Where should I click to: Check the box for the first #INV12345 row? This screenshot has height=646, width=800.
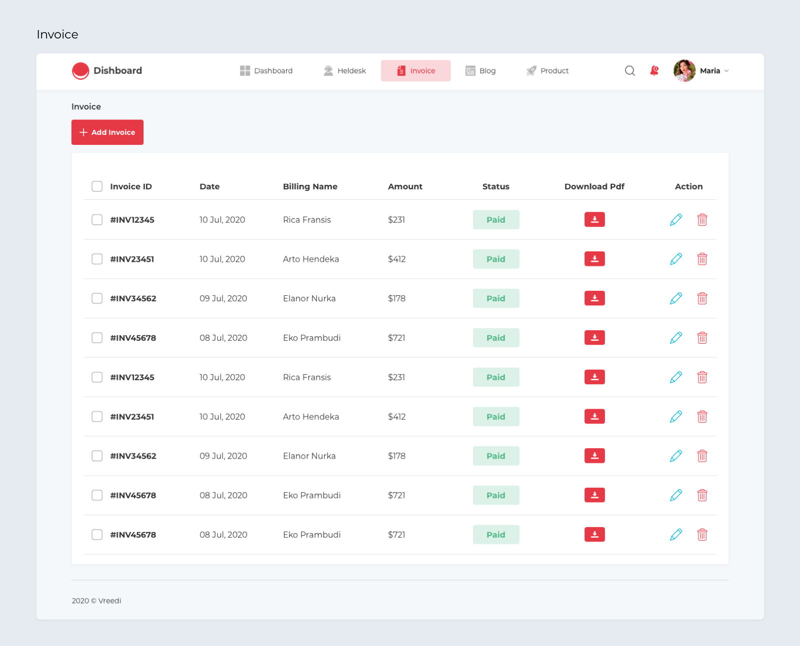point(97,219)
